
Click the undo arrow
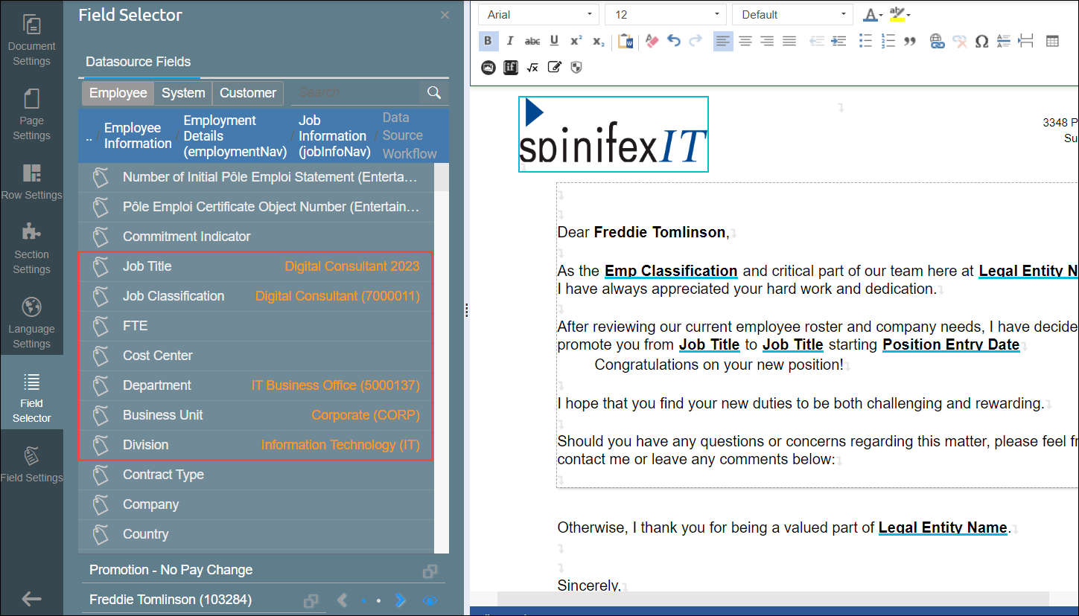(x=674, y=42)
